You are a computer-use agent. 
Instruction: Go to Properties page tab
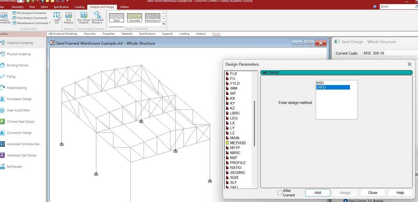coord(109,34)
